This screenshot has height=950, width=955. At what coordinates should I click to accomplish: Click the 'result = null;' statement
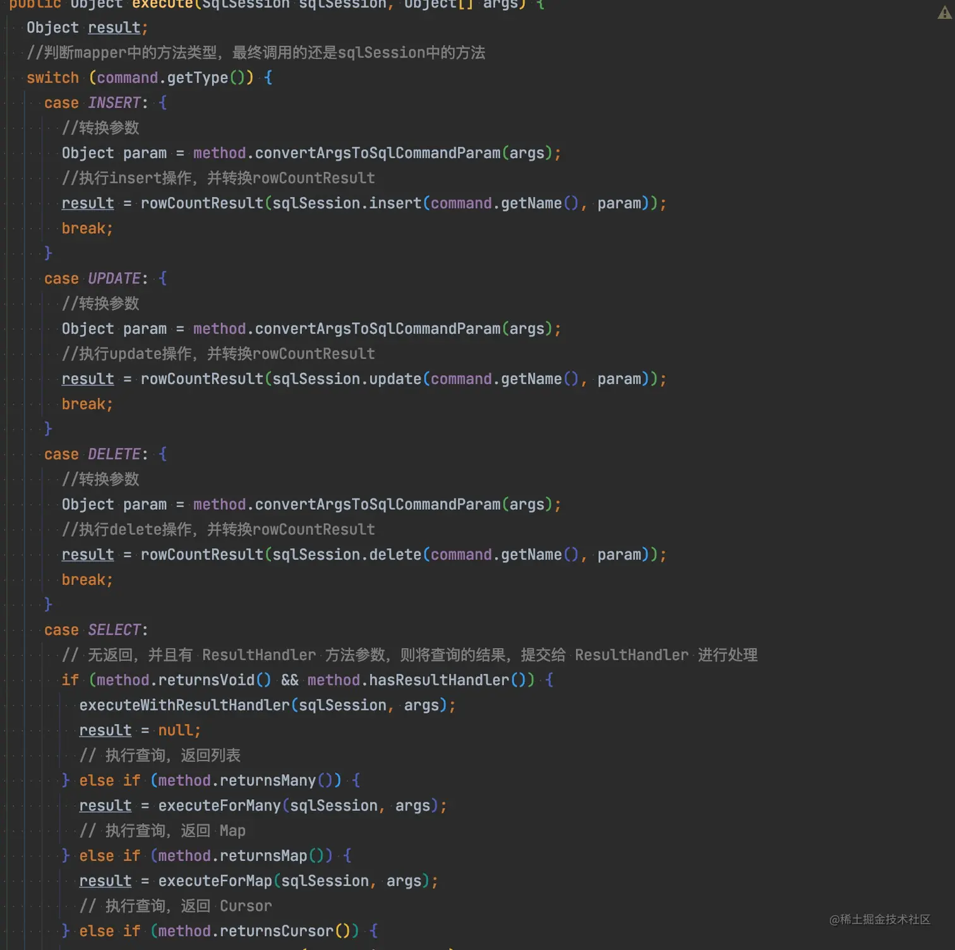coord(140,730)
